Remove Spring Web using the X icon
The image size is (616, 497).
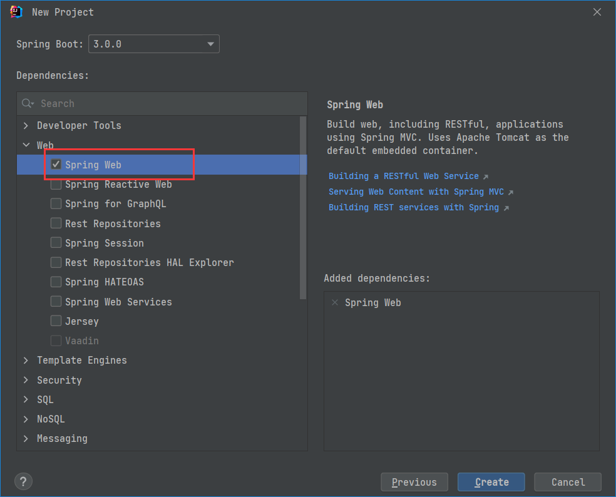335,302
